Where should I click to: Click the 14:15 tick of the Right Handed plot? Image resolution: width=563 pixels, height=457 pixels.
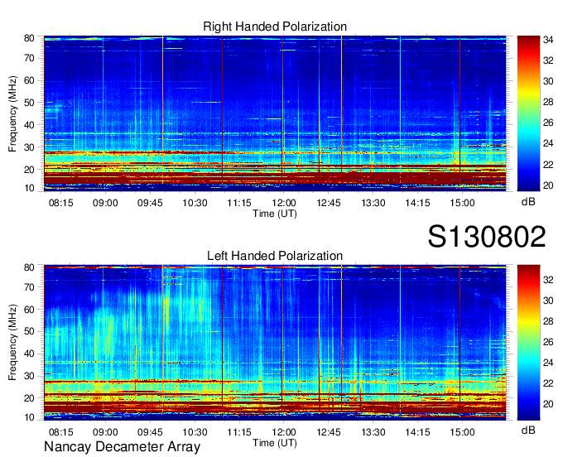tap(417, 203)
